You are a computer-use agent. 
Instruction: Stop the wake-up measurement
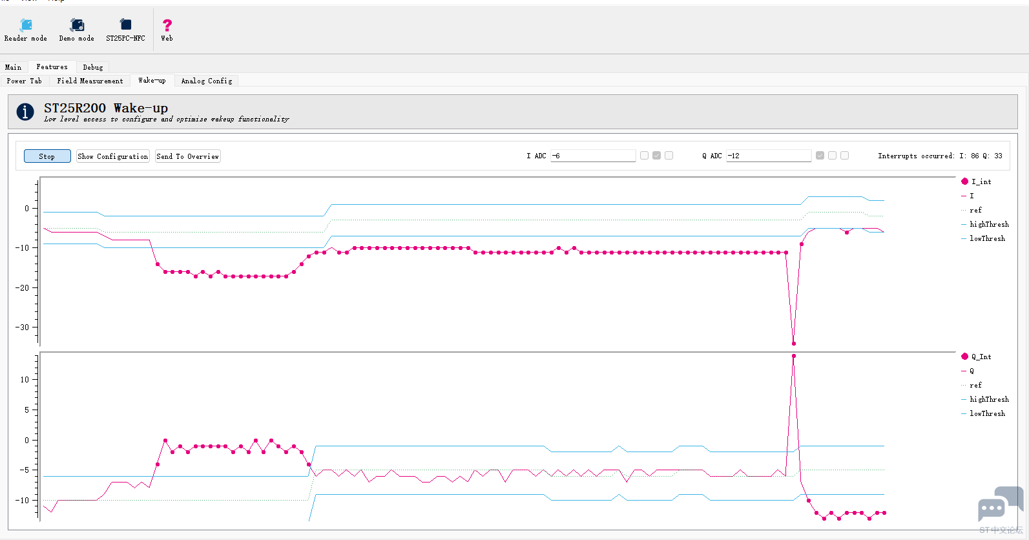click(x=47, y=156)
